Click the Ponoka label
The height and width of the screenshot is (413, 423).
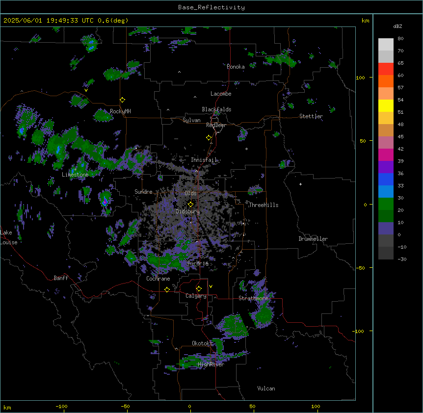[x=236, y=67]
